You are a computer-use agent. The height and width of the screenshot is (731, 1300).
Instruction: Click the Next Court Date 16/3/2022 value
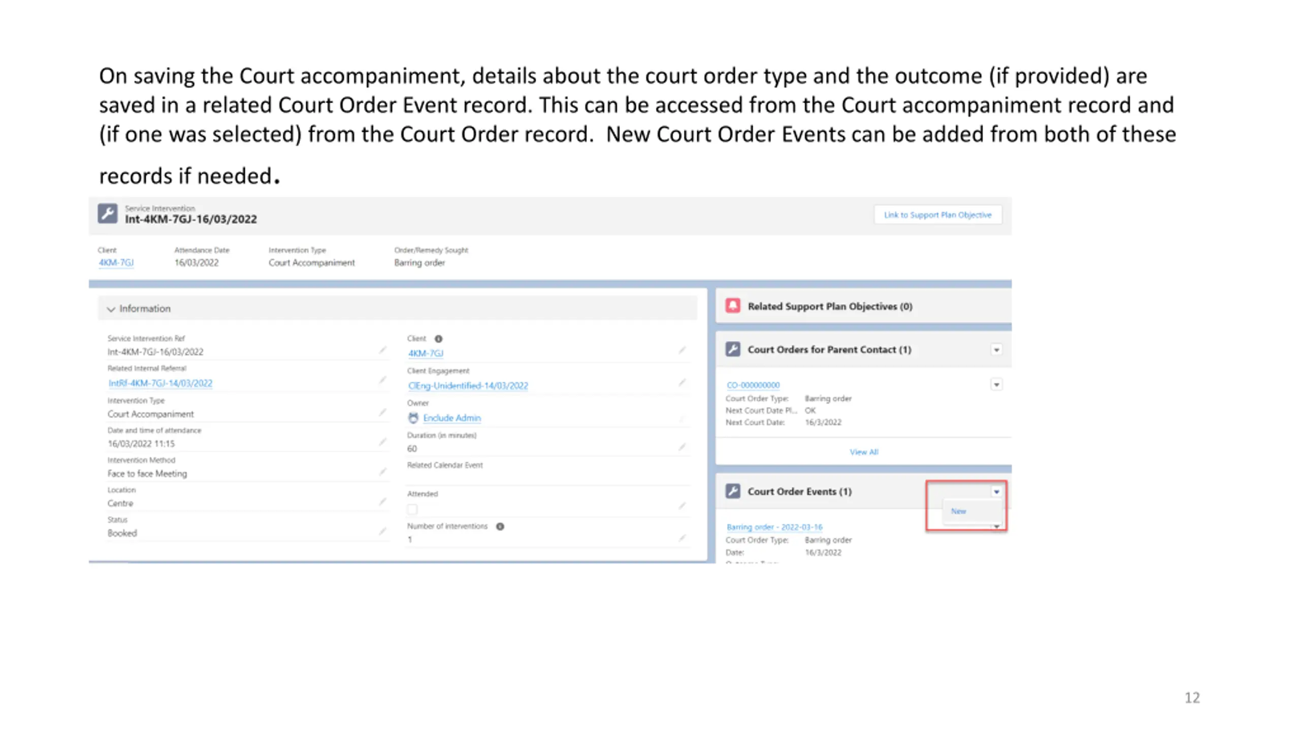[x=823, y=422]
